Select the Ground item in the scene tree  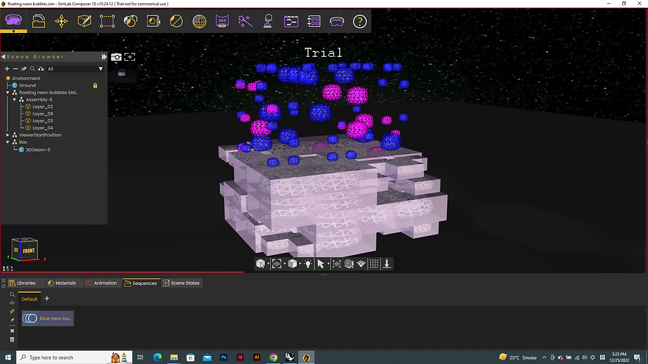[27, 85]
